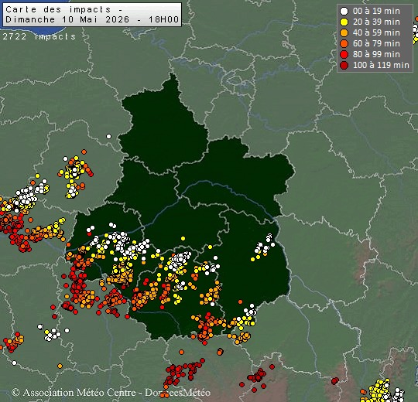Click the white '00 à 19 min' legend swatch
This screenshot has width=418, height=402.
[344, 11]
